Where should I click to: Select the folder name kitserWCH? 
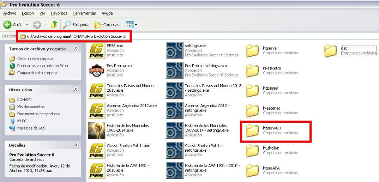[272, 128]
